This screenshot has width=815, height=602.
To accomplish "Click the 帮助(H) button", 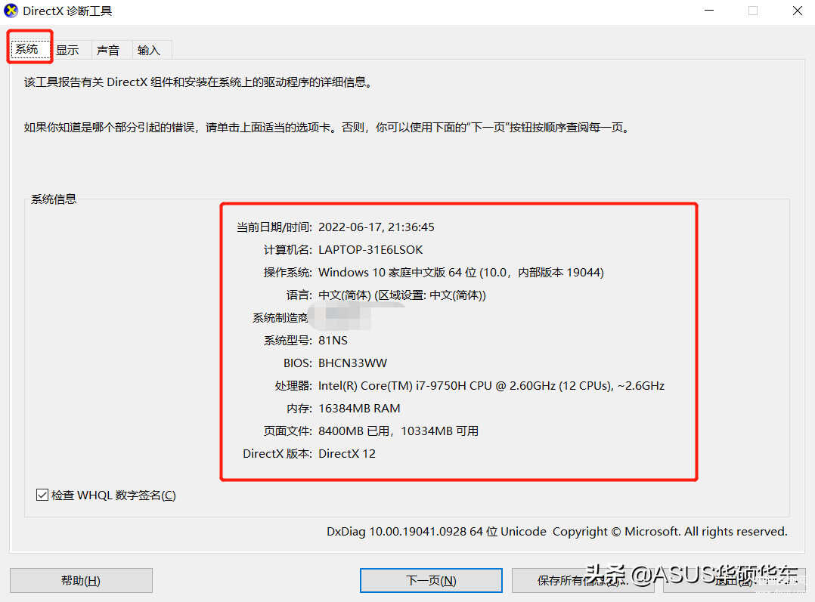I will tap(81, 580).
